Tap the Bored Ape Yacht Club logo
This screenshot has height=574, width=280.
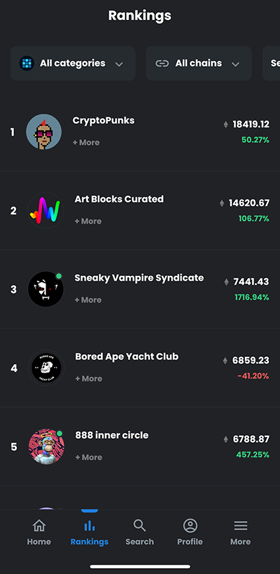[x=46, y=368]
